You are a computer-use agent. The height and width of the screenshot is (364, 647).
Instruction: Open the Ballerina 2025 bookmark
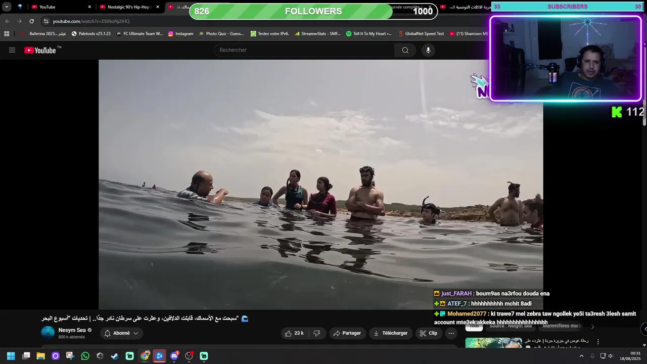(x=43, y=34)
